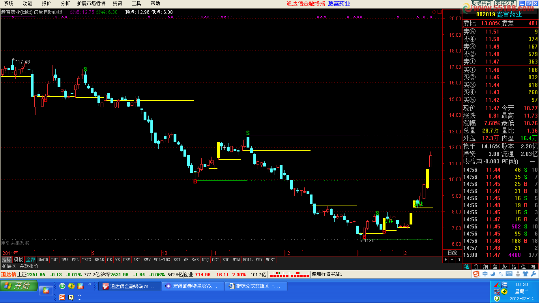Select the MACD indicator
Screen dimensions: 539x303
tap(43, 260)
